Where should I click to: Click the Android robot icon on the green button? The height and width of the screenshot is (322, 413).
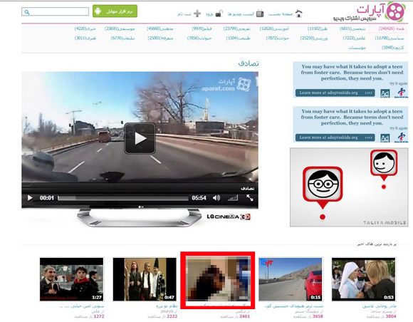coord(98,11)
